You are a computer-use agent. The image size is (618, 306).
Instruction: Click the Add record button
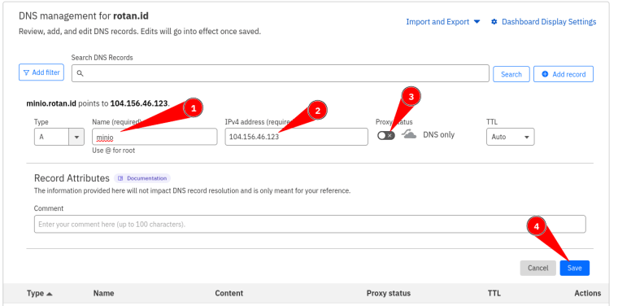[564, 74]
